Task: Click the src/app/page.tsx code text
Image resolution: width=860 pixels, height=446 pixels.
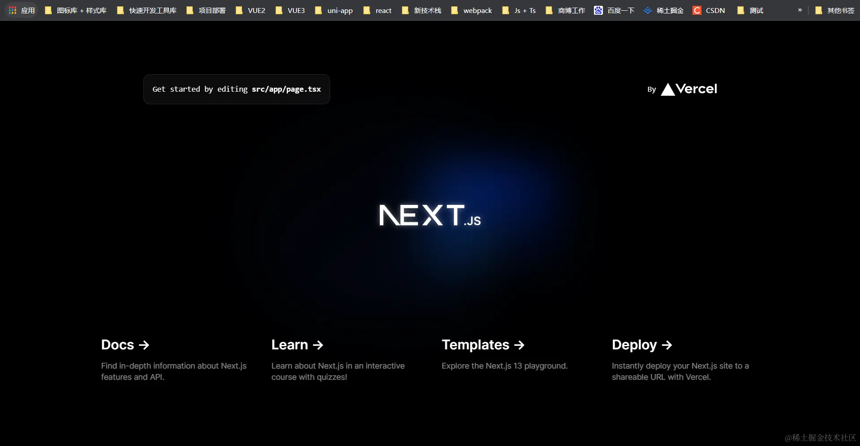Action: point(286,89)
